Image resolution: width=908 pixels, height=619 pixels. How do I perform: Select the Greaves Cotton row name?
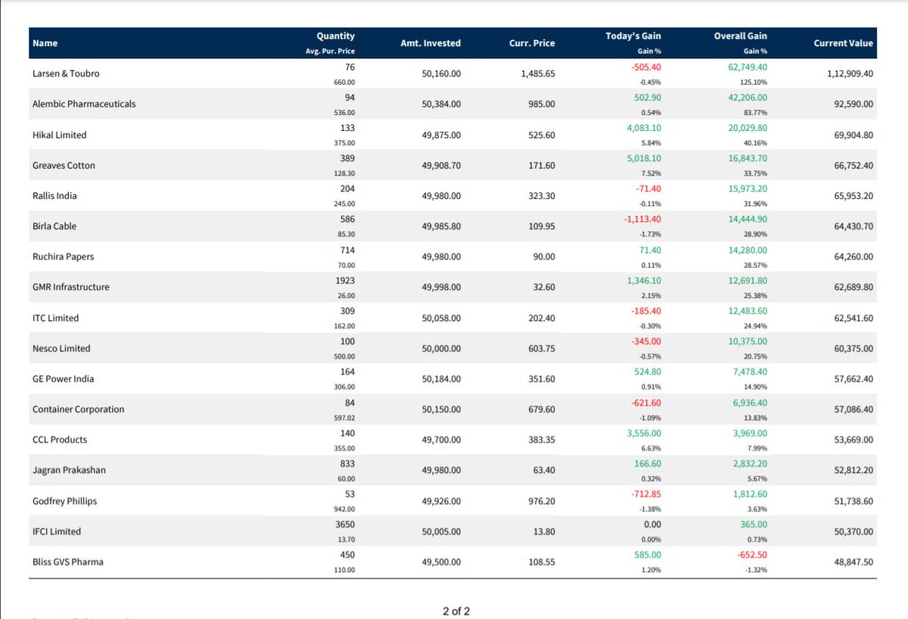tap(64, 166)
